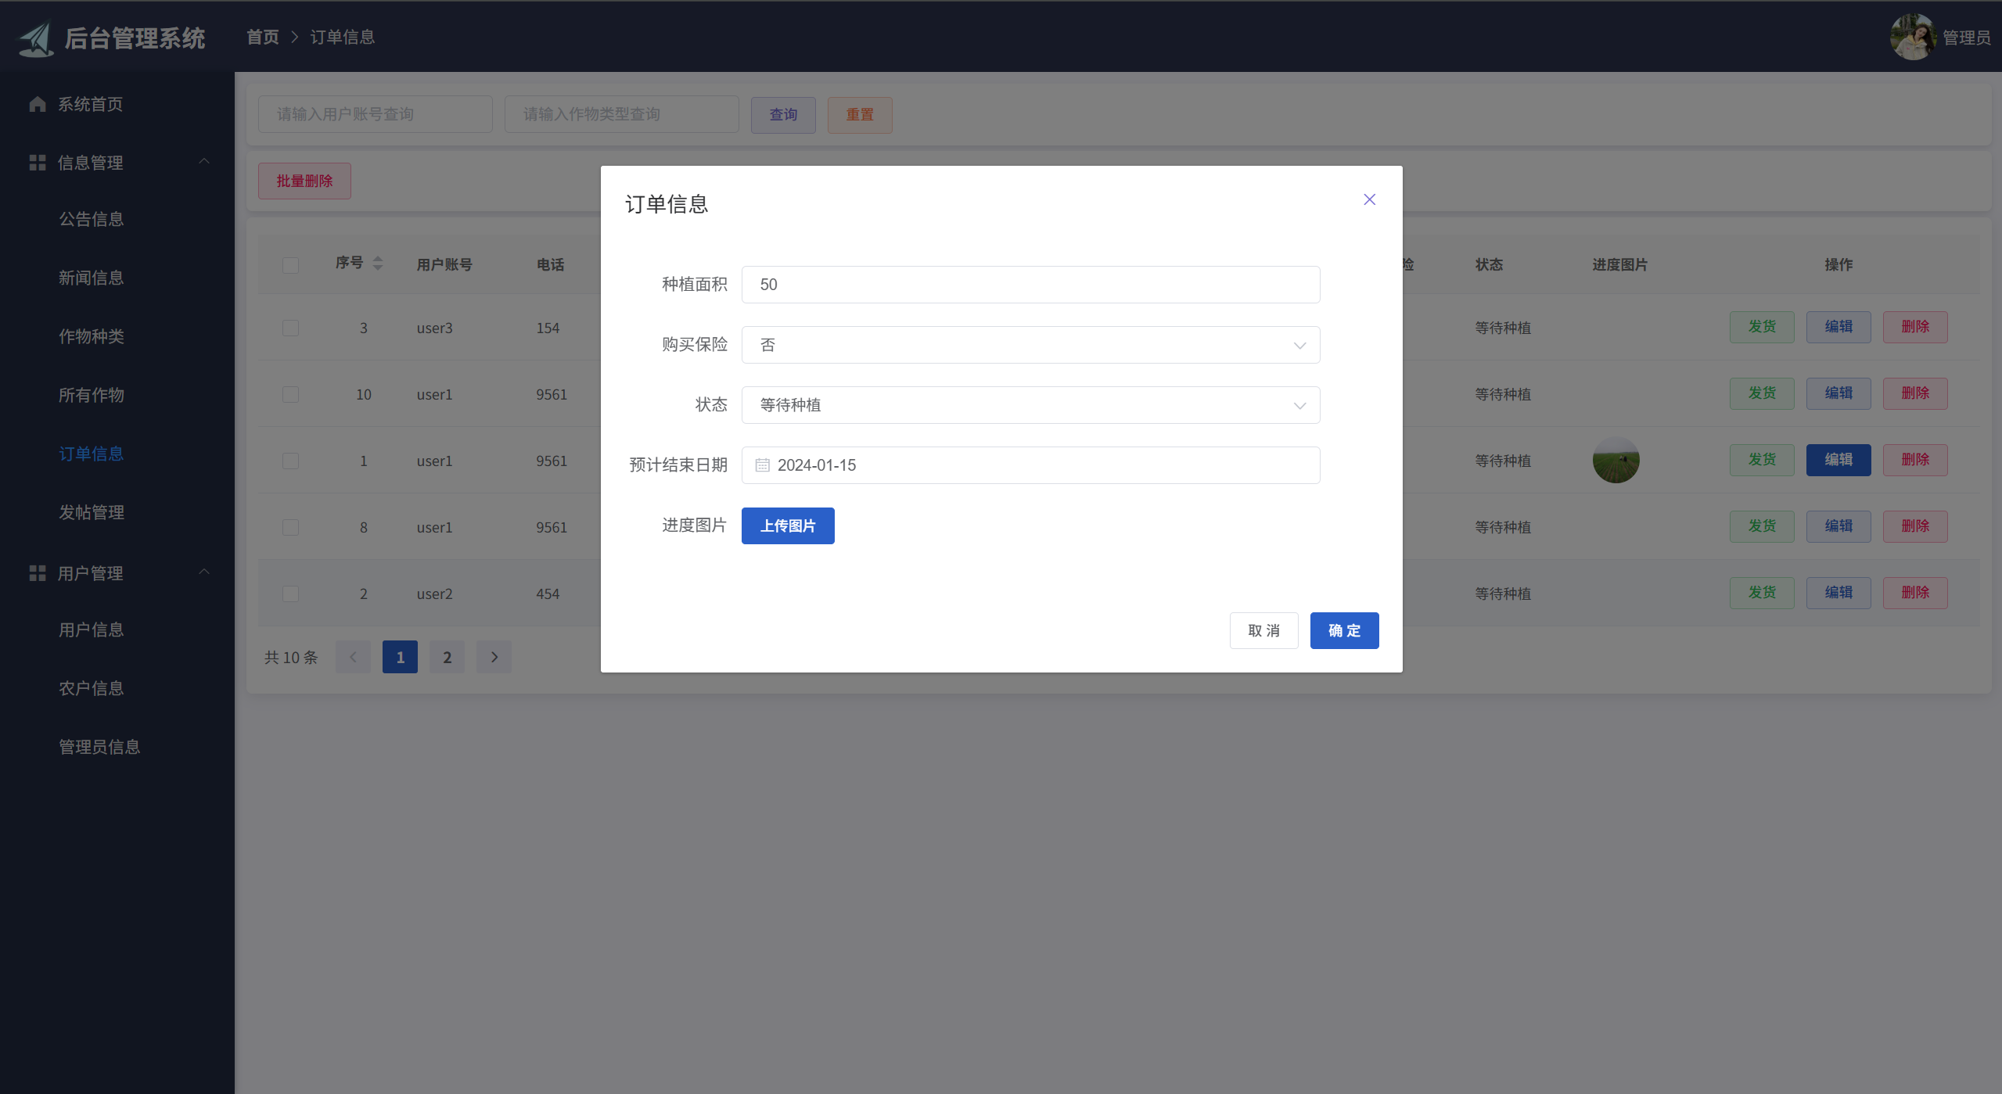Screen dimensions: 2002x1094
Task: Collapse the 信息管理 menu section
Action: pyautogui.click(x=204, y=162)
